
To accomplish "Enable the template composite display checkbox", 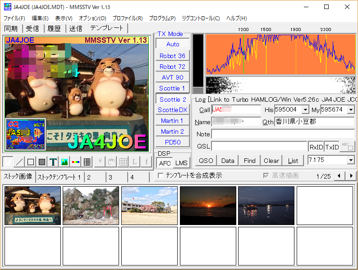I will (161, 175).
